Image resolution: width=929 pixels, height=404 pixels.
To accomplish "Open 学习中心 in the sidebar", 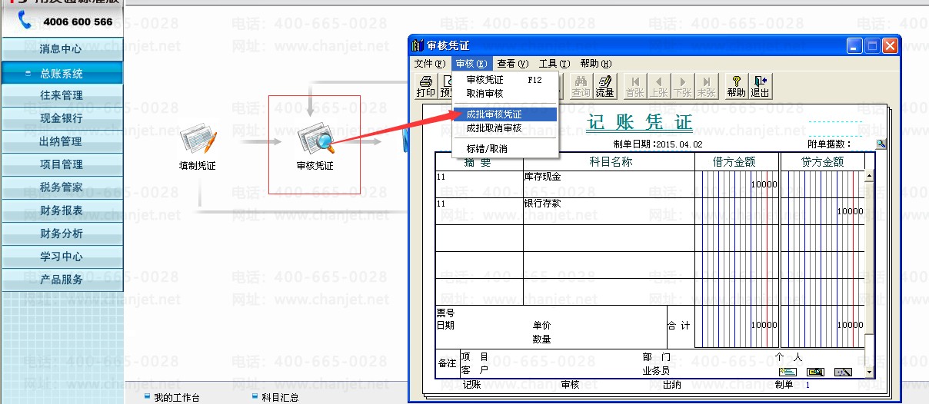I will click(x=62, y=257).
